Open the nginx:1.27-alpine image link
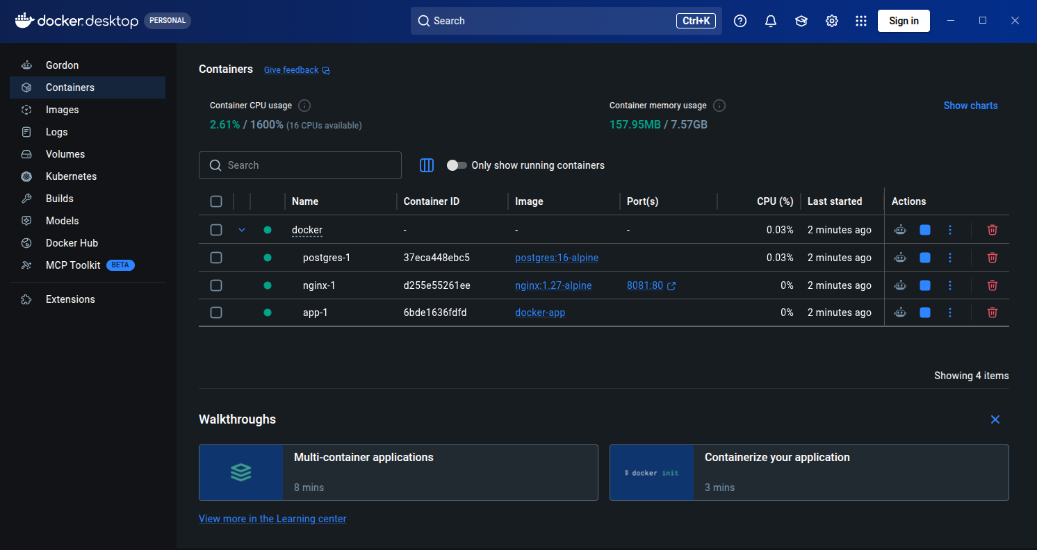 tap(553, 285)
